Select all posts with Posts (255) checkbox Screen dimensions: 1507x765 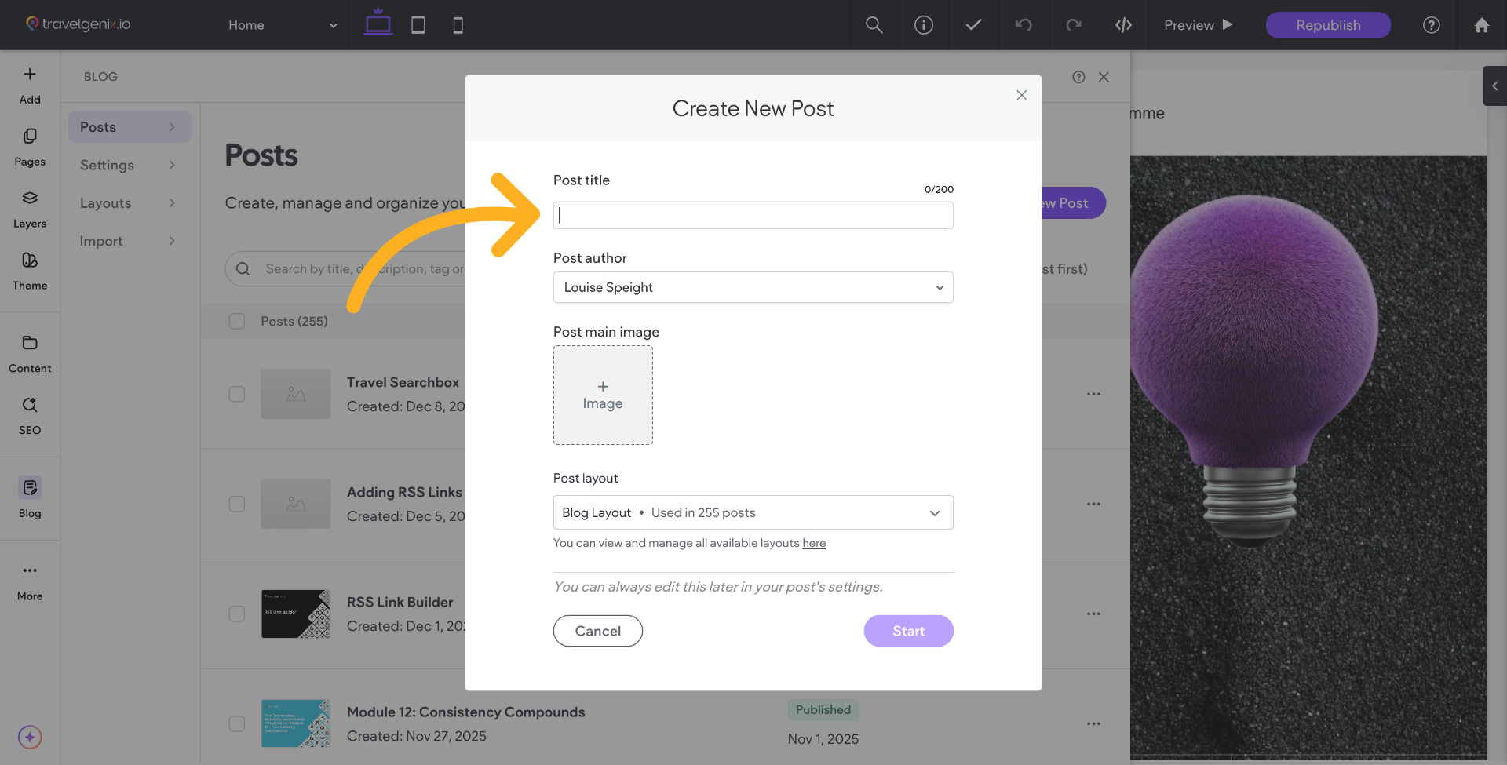point(236,321)
